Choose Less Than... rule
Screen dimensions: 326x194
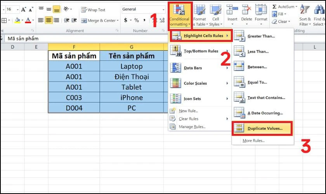click(x=263, y=52)
